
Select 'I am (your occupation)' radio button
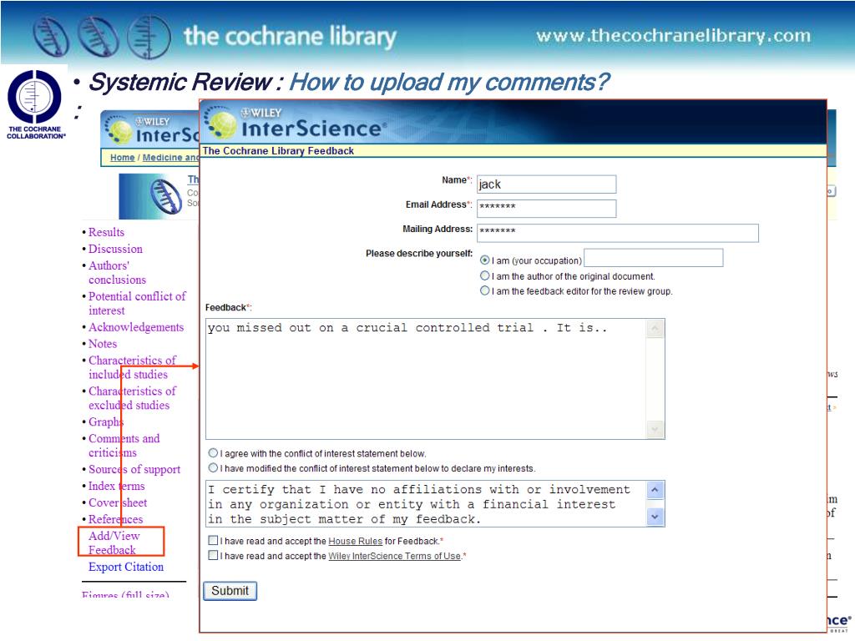point(484,260)
